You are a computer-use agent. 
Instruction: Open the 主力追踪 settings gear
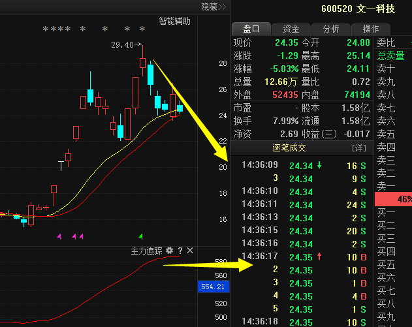coord(170,251)
